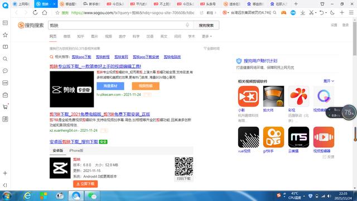This screenshot has width=357, height=201.
Task: Click the plus icon at the sidebar bottom
Action: coord(5,173)
